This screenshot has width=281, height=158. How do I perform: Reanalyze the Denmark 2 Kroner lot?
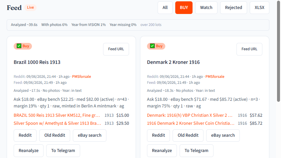click(x=162, y=151)
